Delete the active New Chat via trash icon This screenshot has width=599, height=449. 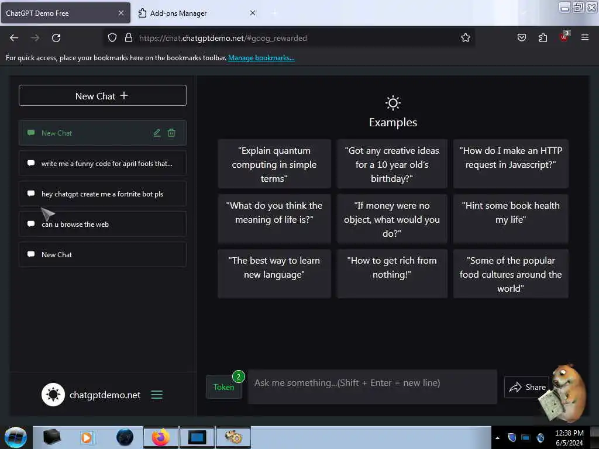tap(171, 133)
